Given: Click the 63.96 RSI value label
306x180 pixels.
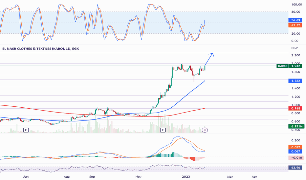Looking at the screenshot, I should 295,167.
